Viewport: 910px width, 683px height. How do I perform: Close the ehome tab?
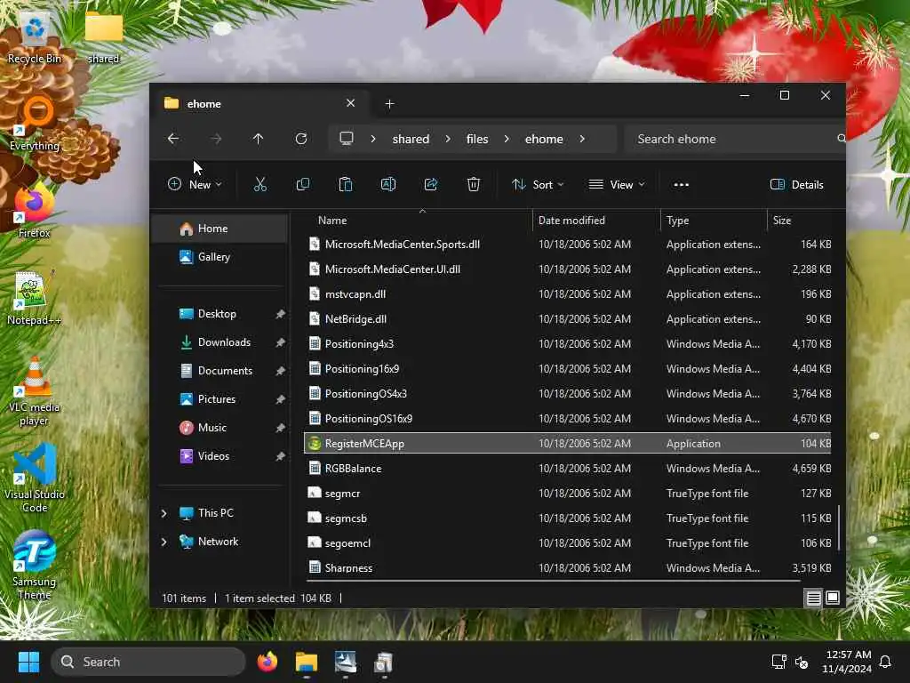click(350, 103)
